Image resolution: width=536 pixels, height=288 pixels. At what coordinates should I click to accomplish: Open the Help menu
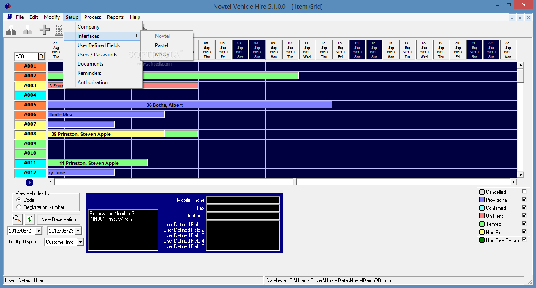(x=135, y=17)
